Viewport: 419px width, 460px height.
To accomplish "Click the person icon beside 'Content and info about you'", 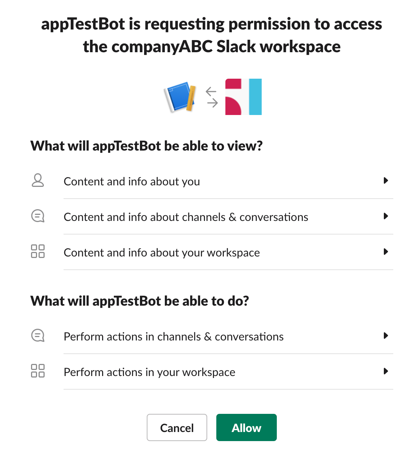I will [37, 181].
